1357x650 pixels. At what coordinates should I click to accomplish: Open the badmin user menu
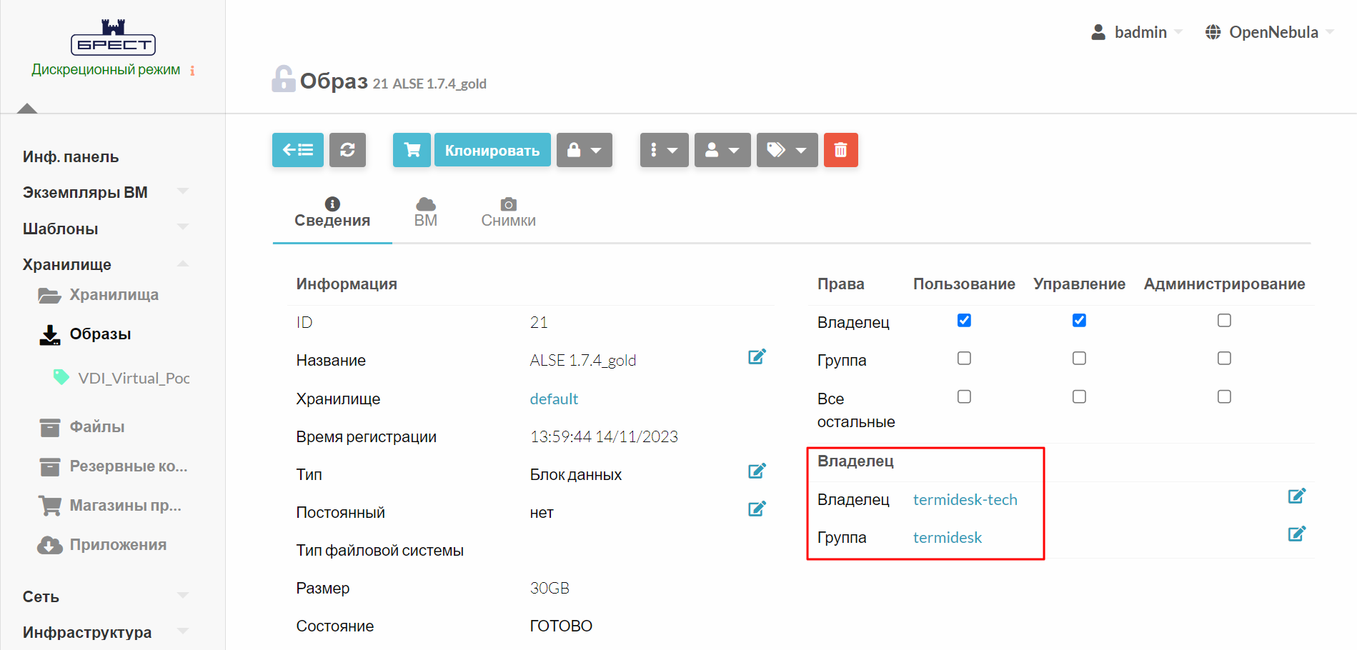1136,32
